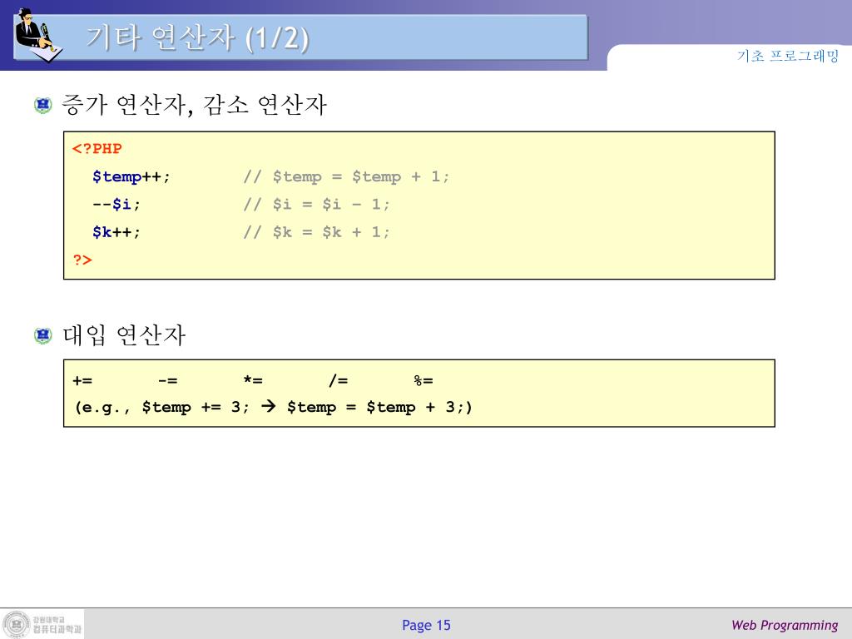Click the result $temp = $temp + 3;)

[x=379, y=408]
